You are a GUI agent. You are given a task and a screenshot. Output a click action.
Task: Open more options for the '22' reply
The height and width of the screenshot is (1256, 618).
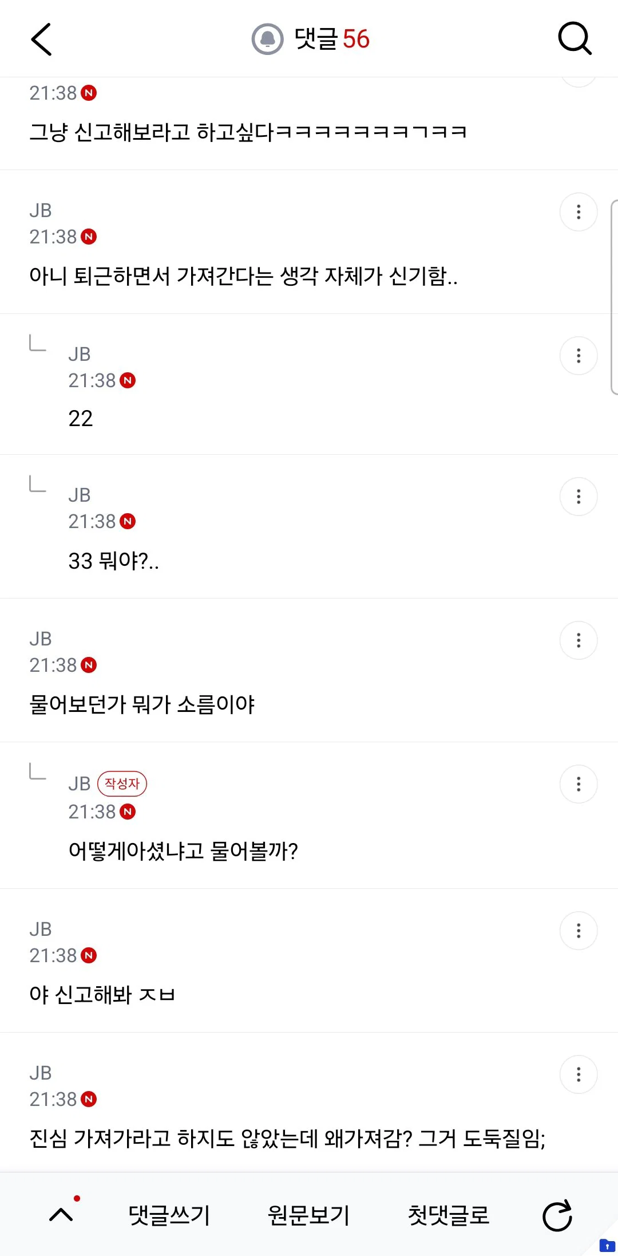coord(579,356)
